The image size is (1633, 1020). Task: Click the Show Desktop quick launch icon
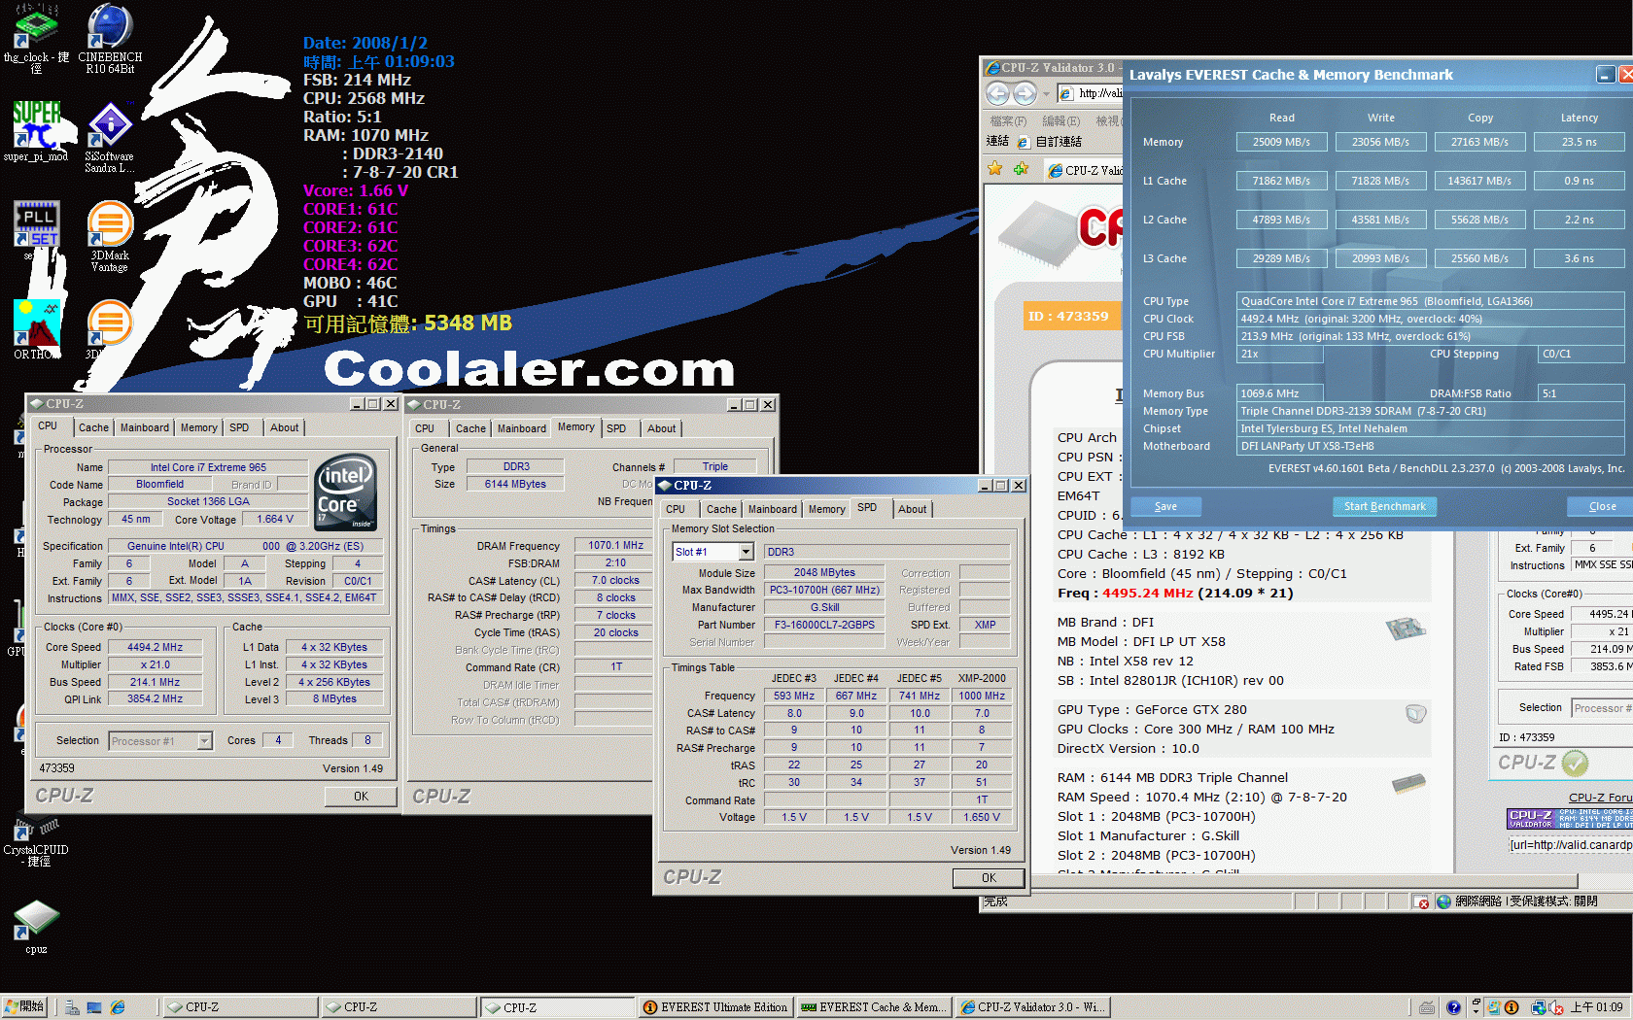tap(94, 1007)
